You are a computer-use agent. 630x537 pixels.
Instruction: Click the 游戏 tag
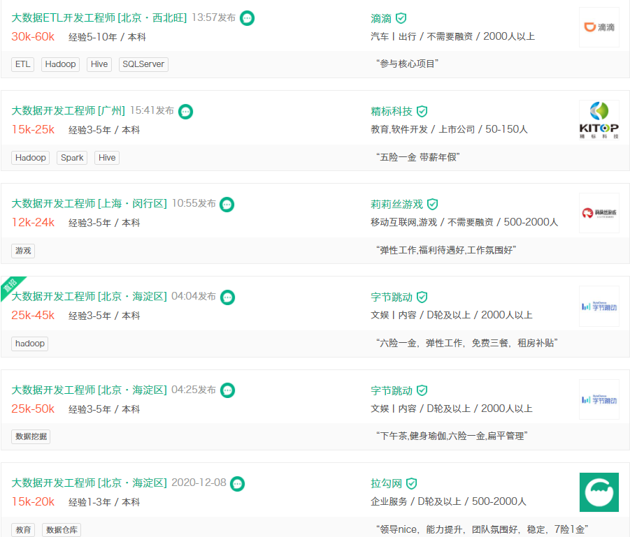(x=23, y=251)
